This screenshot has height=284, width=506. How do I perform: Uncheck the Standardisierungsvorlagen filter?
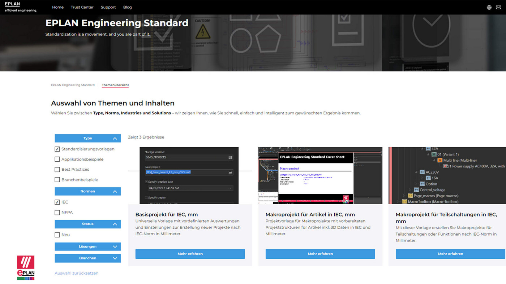pos(57,149)
